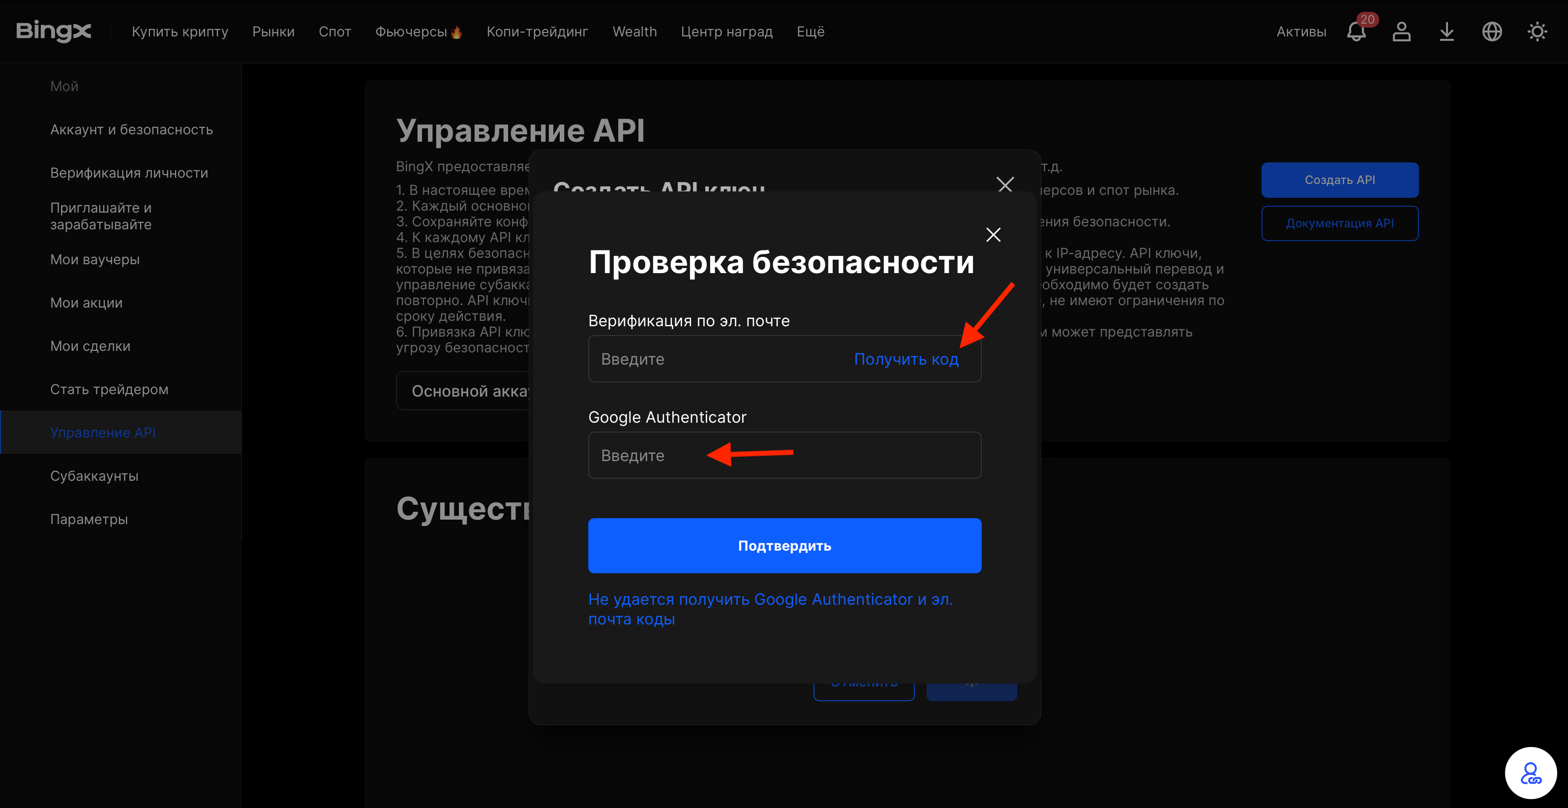Click the Создать API button
The width and height of the screenshot is (1568, 808).
point(1340,180)
